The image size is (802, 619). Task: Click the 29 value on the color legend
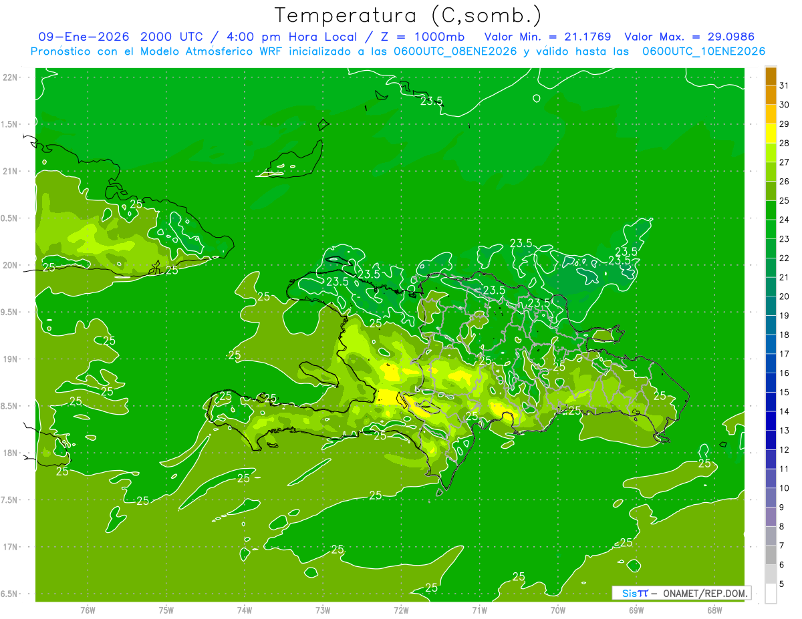(x=784, y=124)
